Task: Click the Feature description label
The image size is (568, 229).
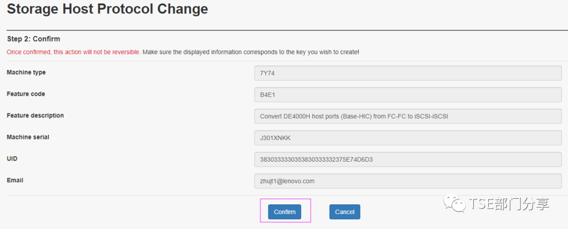Action: coord(35,116)
